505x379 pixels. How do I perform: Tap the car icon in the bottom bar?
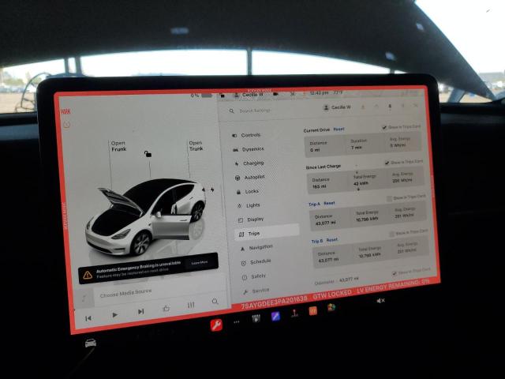tap(91, 343)
